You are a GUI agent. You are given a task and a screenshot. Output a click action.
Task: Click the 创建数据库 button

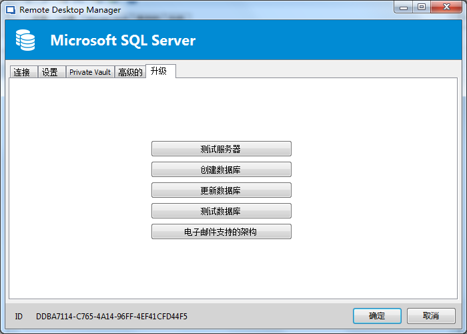tap(221, 170)
